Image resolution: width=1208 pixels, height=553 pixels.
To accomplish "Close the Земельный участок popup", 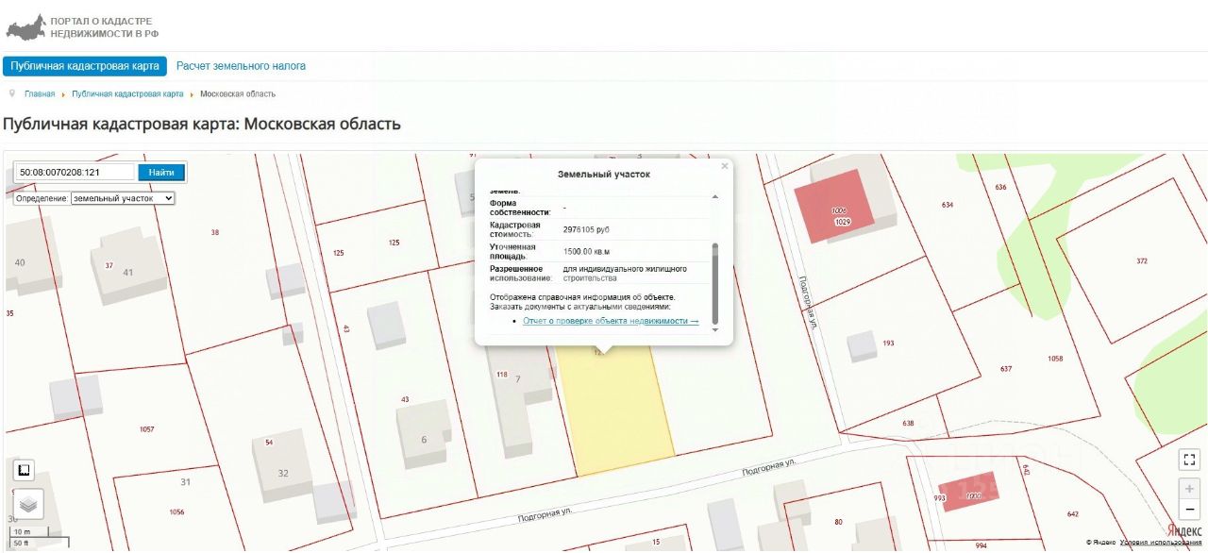I will [x=725, y=166].
